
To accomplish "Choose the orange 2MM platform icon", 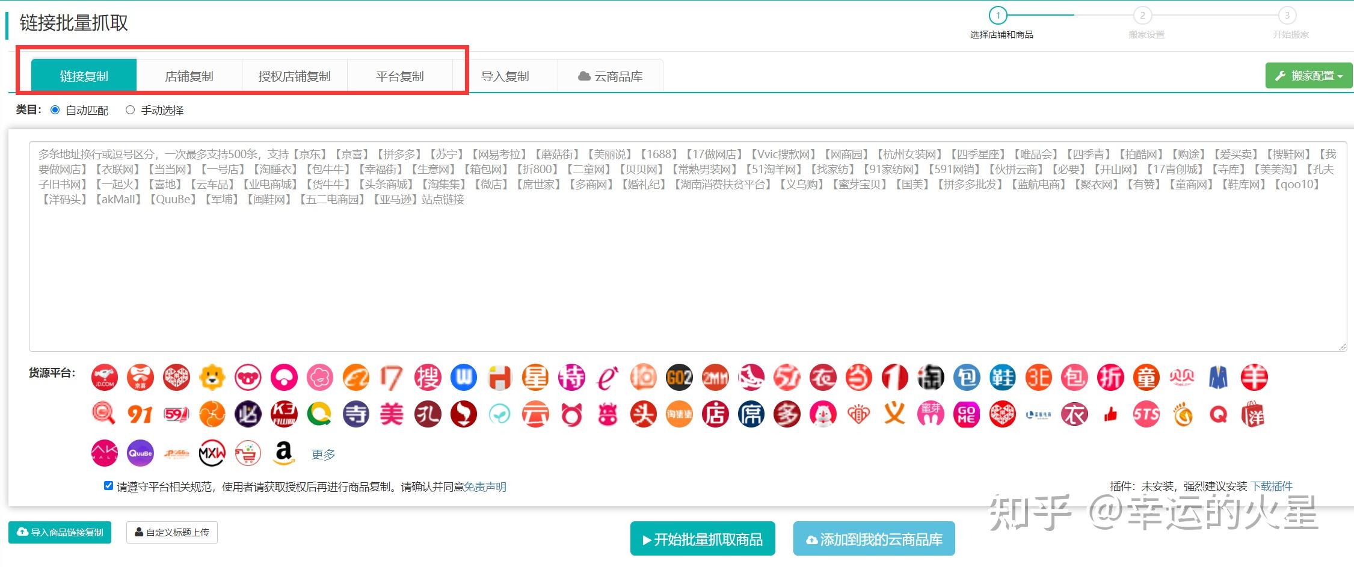I will pyautogui.click(x=715, y=378).
